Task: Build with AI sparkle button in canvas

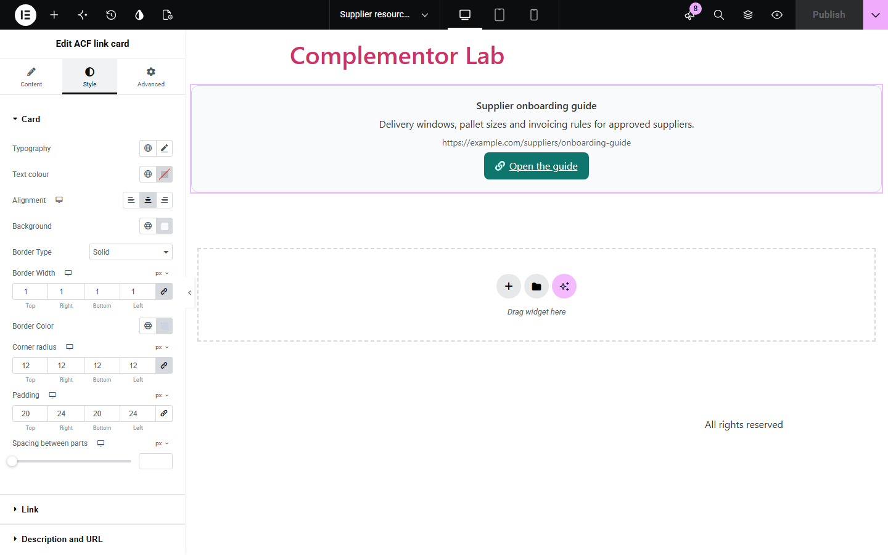Action: (x=564, y=286)
